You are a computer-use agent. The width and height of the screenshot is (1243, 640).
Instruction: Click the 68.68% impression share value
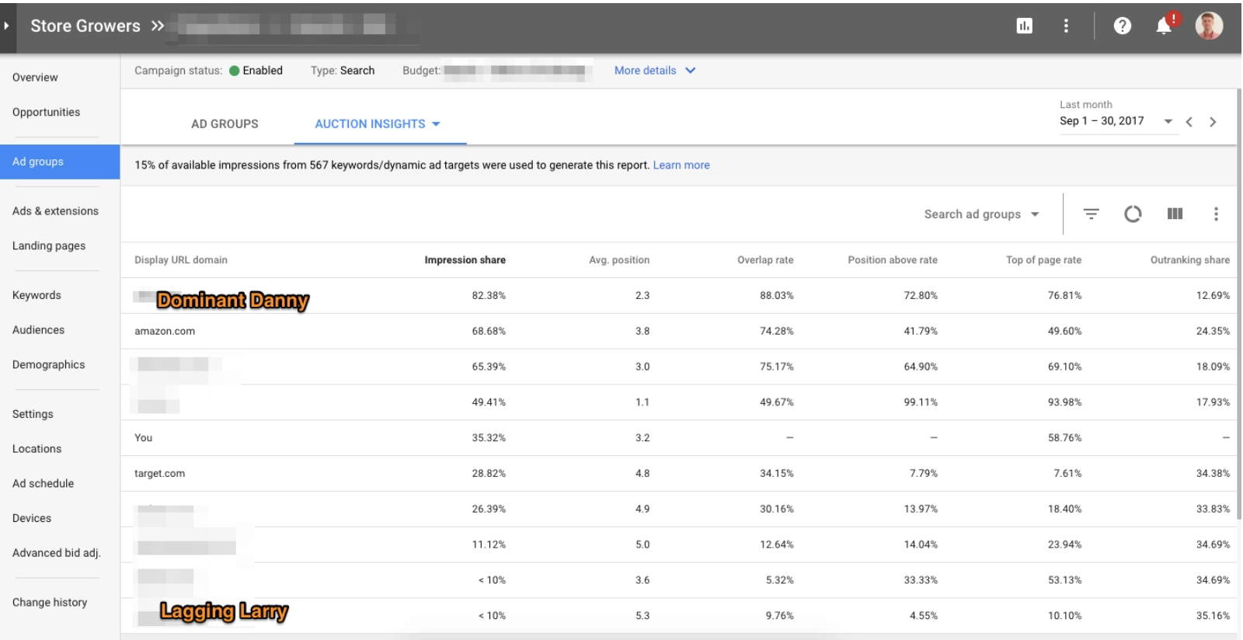[x=489, y=332]
